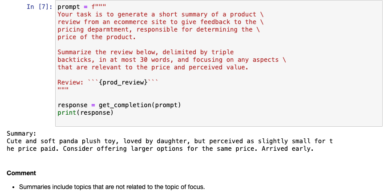Click the closing triple-quote line
This screenshot has width=388, height=193.
[x=63, y=89]
